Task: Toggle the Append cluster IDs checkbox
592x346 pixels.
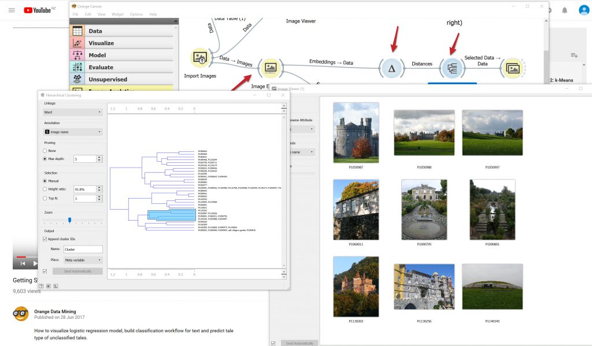Action: pos(46,239)
